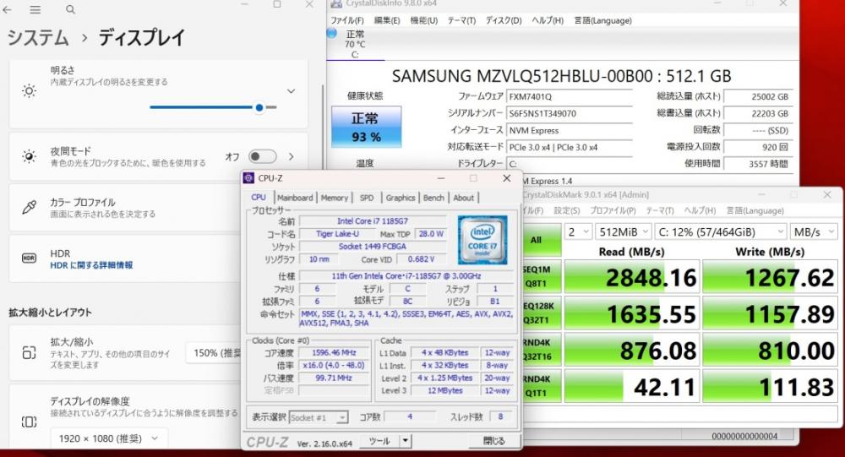Click the 閉じる button in CPU-Z
This screenshot has width=845, height=457.
pos(493,441)
